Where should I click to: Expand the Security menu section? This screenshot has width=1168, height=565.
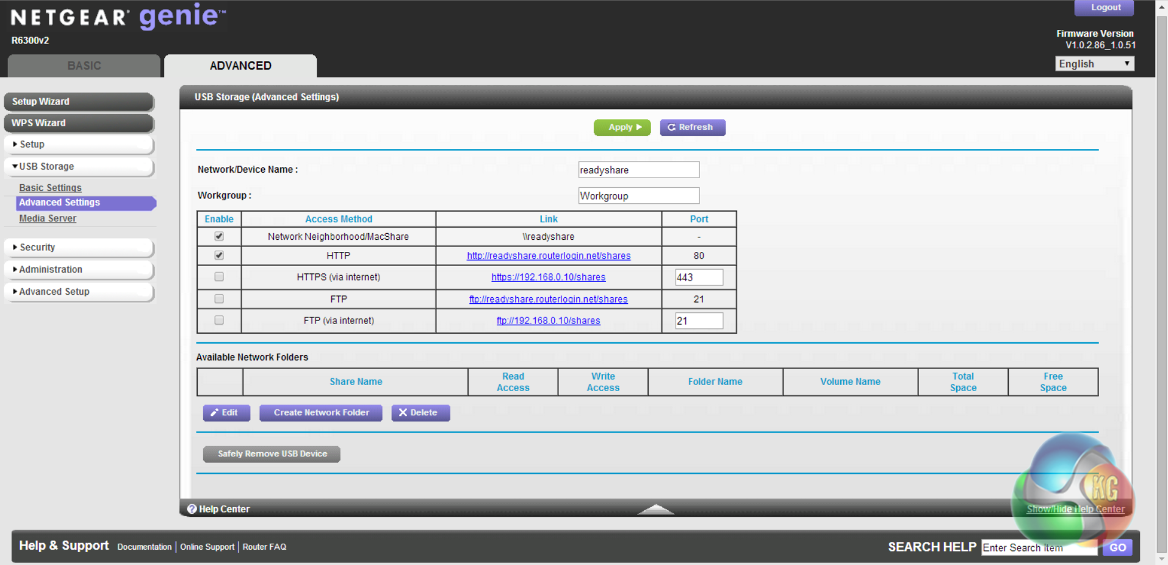click(x=78, y=247)
